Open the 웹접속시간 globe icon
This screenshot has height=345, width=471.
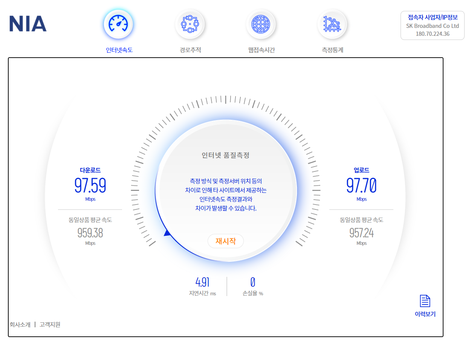click(x=261, y=24)
